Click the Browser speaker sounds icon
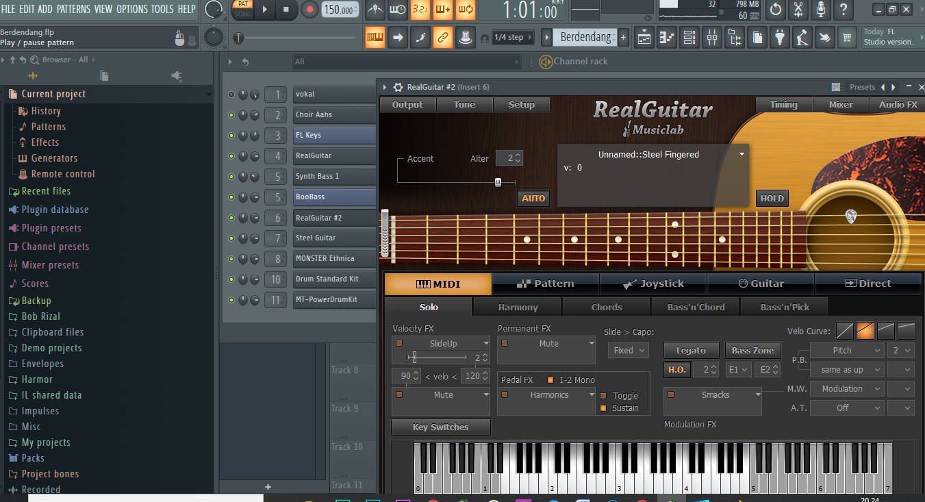This screenshot has width=925, height=502. (176, 75)
